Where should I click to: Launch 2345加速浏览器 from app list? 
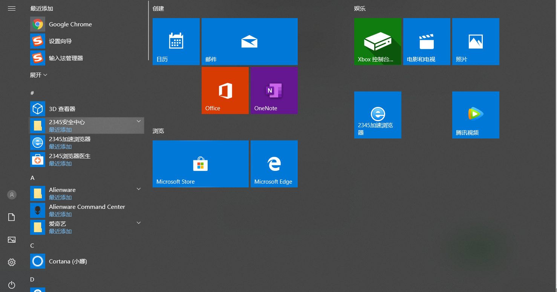pos(87,143)
